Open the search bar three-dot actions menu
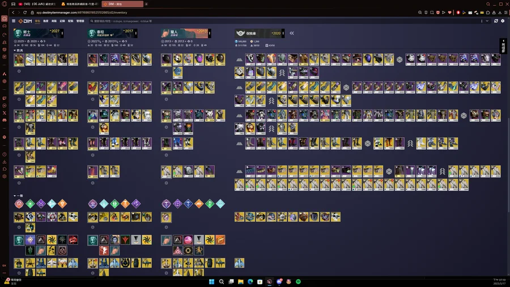510x287 pixels. (482, 21)
